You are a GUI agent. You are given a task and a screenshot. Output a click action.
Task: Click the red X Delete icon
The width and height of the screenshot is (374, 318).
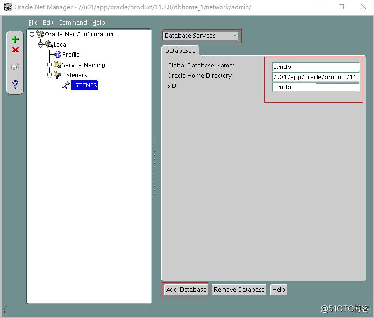click(15, 50)
